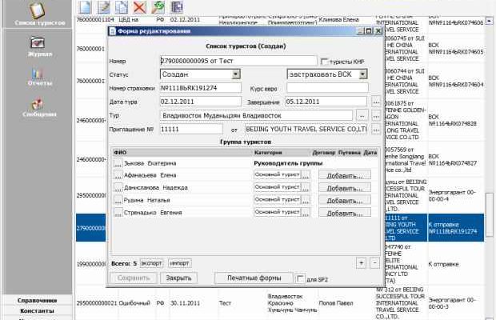This screenshot has height=320, width=496.
Task: Click the Печатные формы button
Action: point(254,278)
